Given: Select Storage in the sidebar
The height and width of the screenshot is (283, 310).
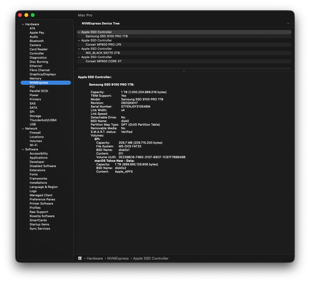Looking at the screenshot, I should [x=35, y=116].
